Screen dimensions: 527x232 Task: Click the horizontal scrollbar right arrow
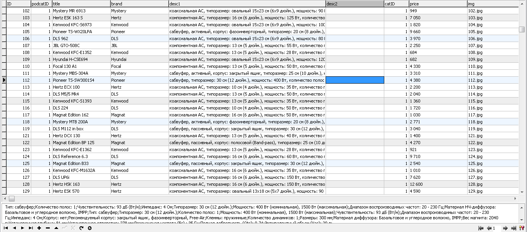516,198
